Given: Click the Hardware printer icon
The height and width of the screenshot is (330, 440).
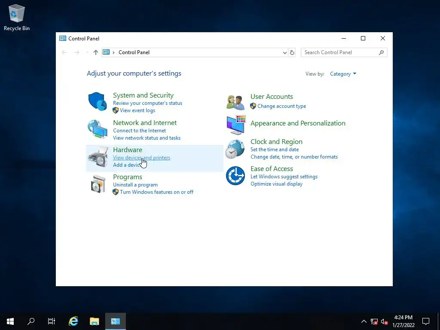Looking at the screenshot, I should tap(98, 157).
